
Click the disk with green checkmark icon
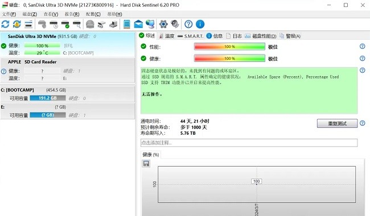(x=65, y=24)
